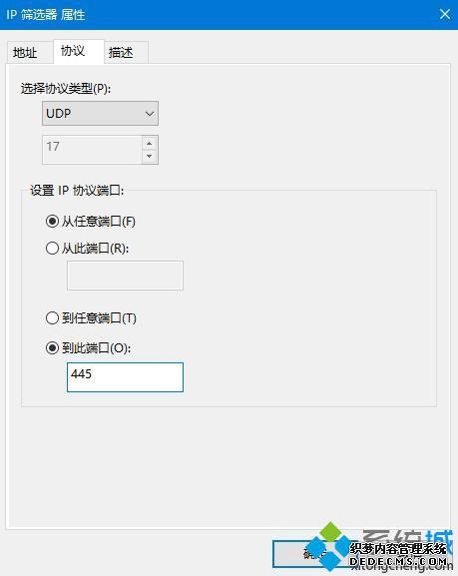
Task: Click the chevron arrow of protocol dropdown
Action: pos(150,114)
